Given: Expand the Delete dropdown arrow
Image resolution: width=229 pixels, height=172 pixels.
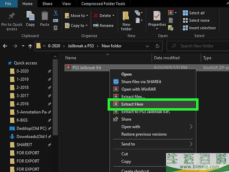Looking at the screenshot, I should (x=113, y=15).
